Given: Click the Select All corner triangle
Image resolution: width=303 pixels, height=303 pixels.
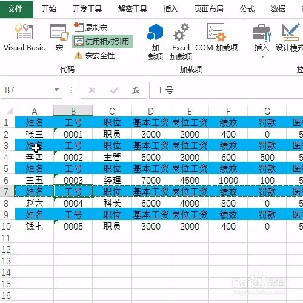Looking at the screenshot, I should (9, 111).
